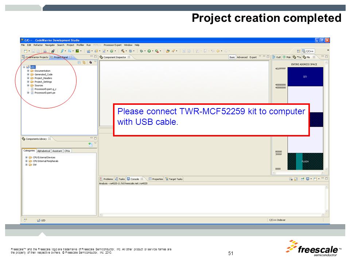Open the Run button dropdown arrow
Screen dimensions: 350x262
(x=153, y=51)
